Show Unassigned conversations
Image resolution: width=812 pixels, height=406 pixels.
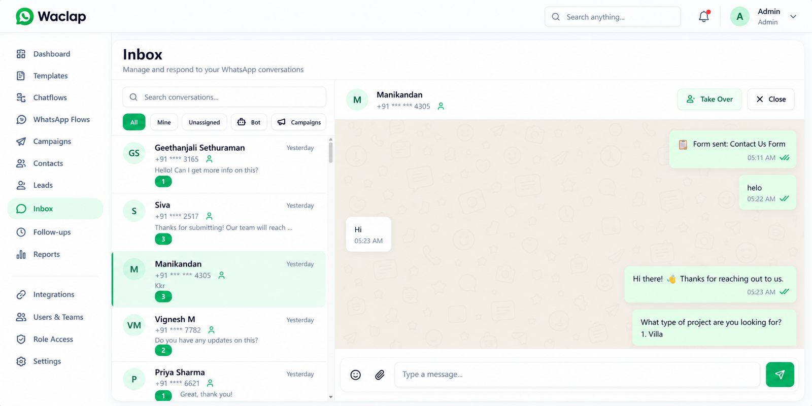point(205,122)
